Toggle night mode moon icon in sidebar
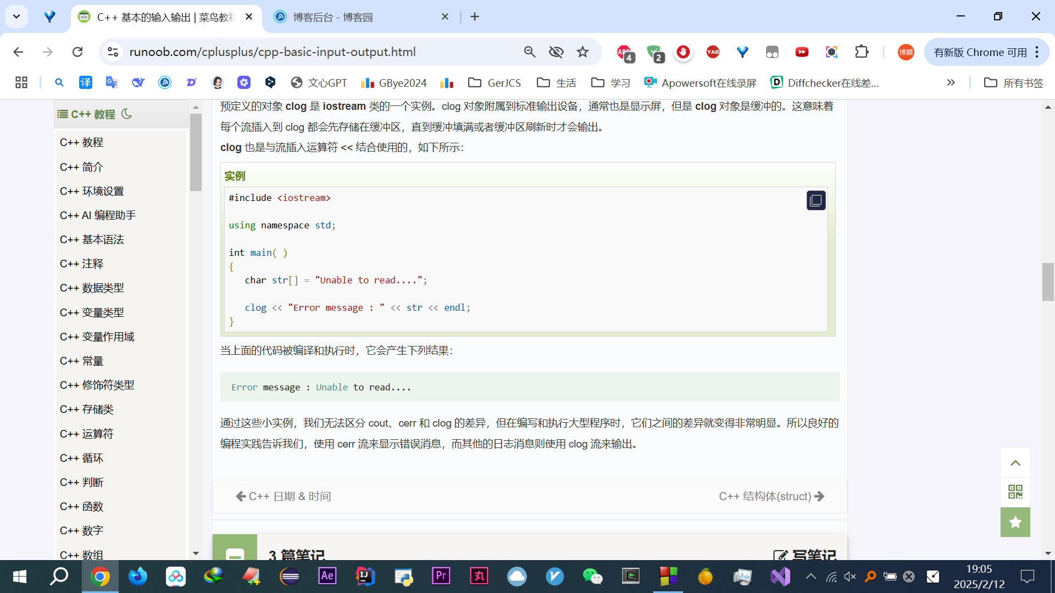This screenshot has width=1055, height=593. 127,114
